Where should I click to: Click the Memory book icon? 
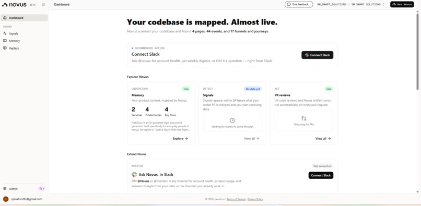pos(5,41)
